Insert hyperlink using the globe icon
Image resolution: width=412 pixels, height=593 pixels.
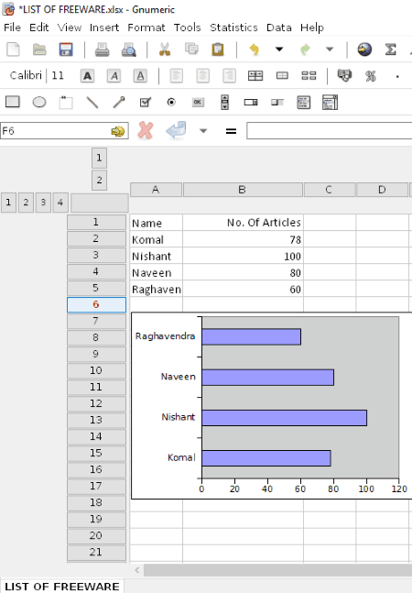pos(364,49)
